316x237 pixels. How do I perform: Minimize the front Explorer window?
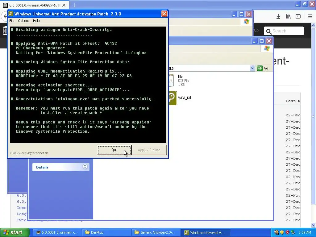pyautogui.click(x=254, y=41)
